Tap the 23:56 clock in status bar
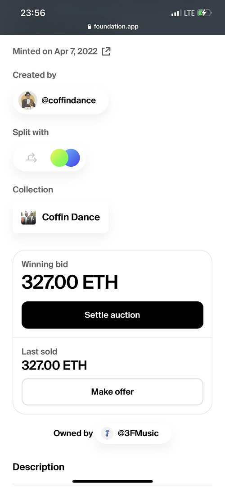Image resolution: width=225 pixels, height=487 pixels. tap(33, 13)
